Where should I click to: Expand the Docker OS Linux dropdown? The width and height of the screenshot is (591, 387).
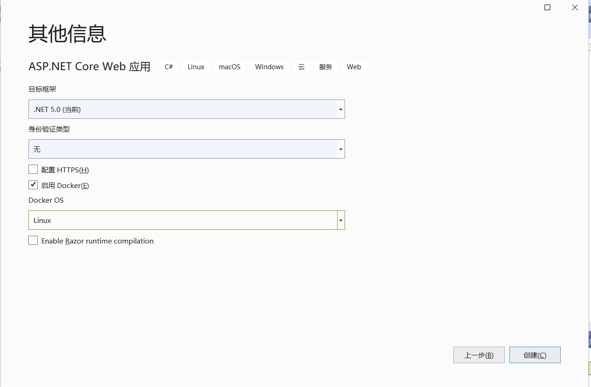(186, 220)
